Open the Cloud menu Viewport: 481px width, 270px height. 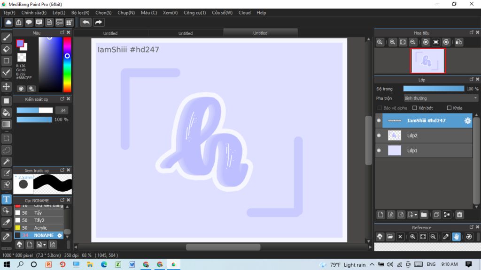coord(244,13)
